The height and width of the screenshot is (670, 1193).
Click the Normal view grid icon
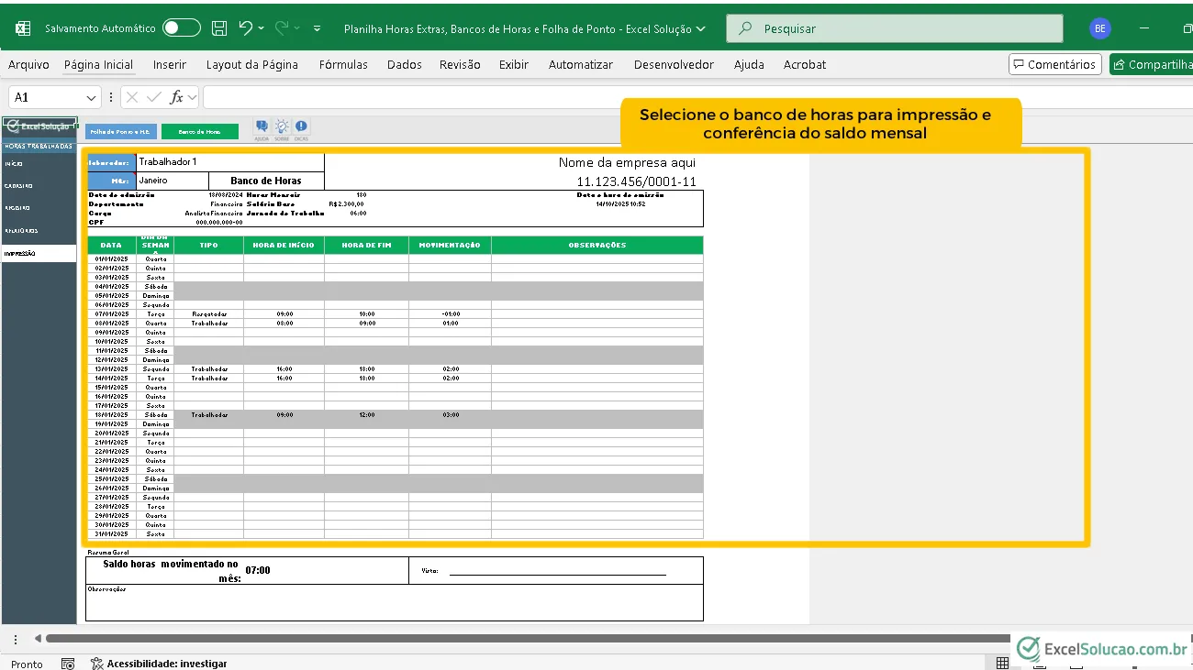pyautogui.click(x=1002, y=664)
